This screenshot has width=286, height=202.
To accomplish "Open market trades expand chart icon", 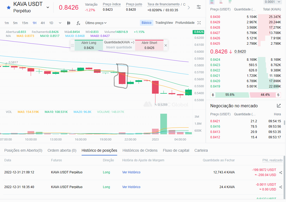I will click(279, 106).
